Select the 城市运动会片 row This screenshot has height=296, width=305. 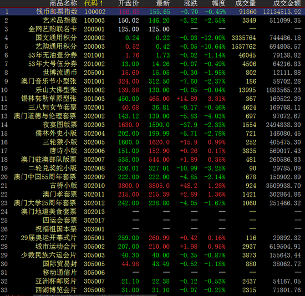point(152,247)
